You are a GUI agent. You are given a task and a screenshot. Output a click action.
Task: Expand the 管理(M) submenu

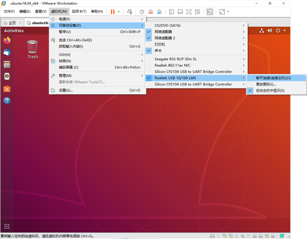tap(97, 76)
